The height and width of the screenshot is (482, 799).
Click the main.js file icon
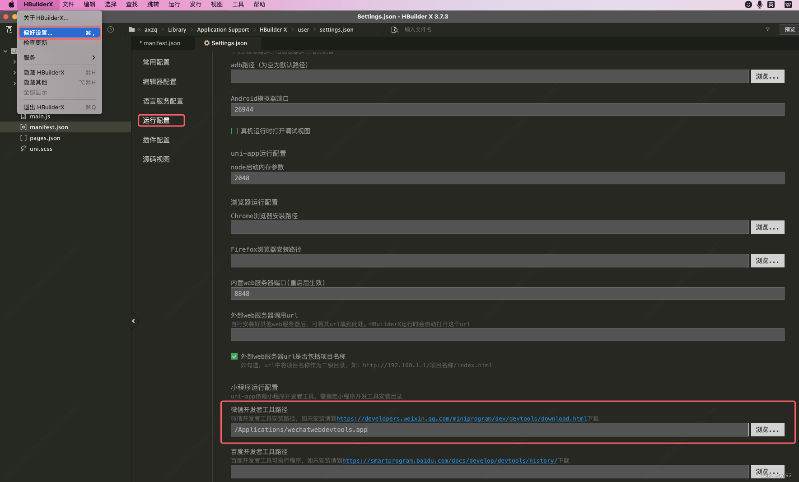[x=23, y=117]
